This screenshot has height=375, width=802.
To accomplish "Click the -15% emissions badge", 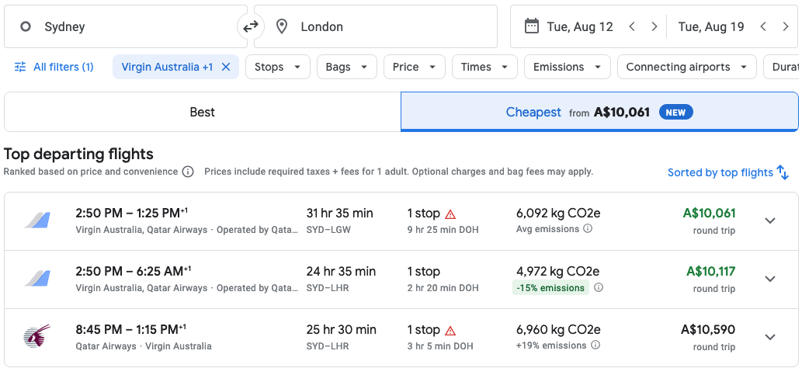I will tap(550, 287).
